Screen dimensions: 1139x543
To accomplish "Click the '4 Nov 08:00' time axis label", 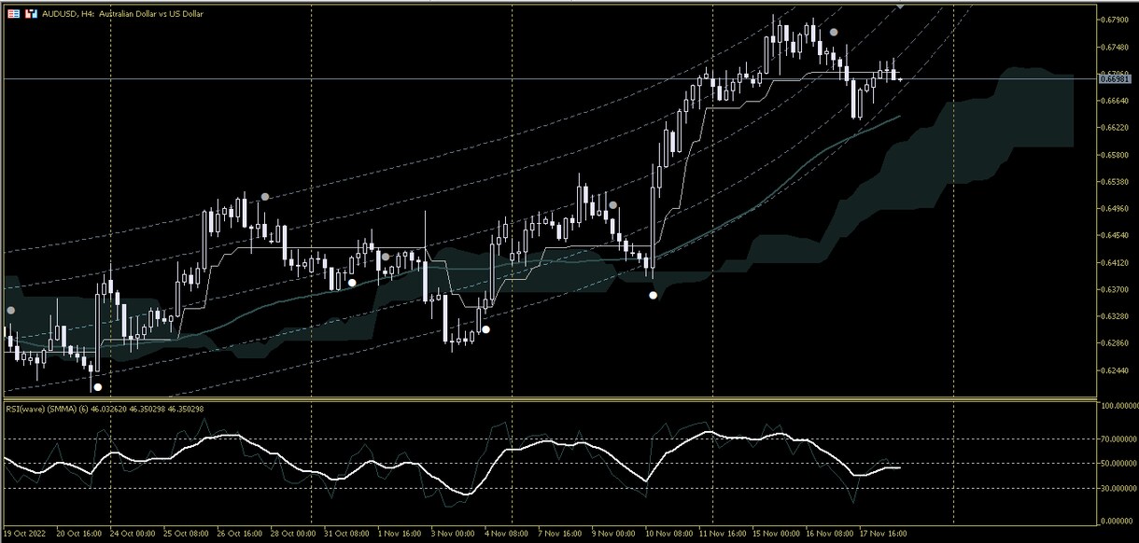I will click(509, 536).
